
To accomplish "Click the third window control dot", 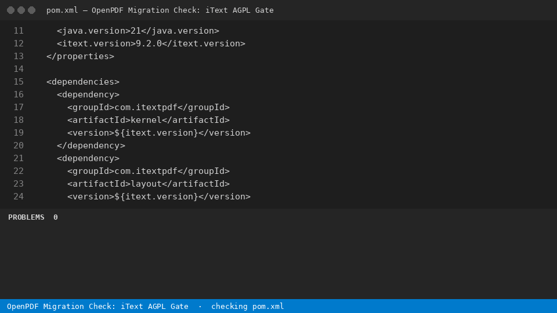I will click(31, 10).
